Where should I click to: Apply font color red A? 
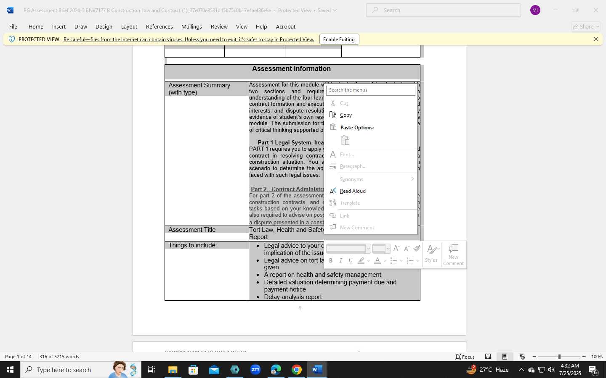(x=377, y=261)
